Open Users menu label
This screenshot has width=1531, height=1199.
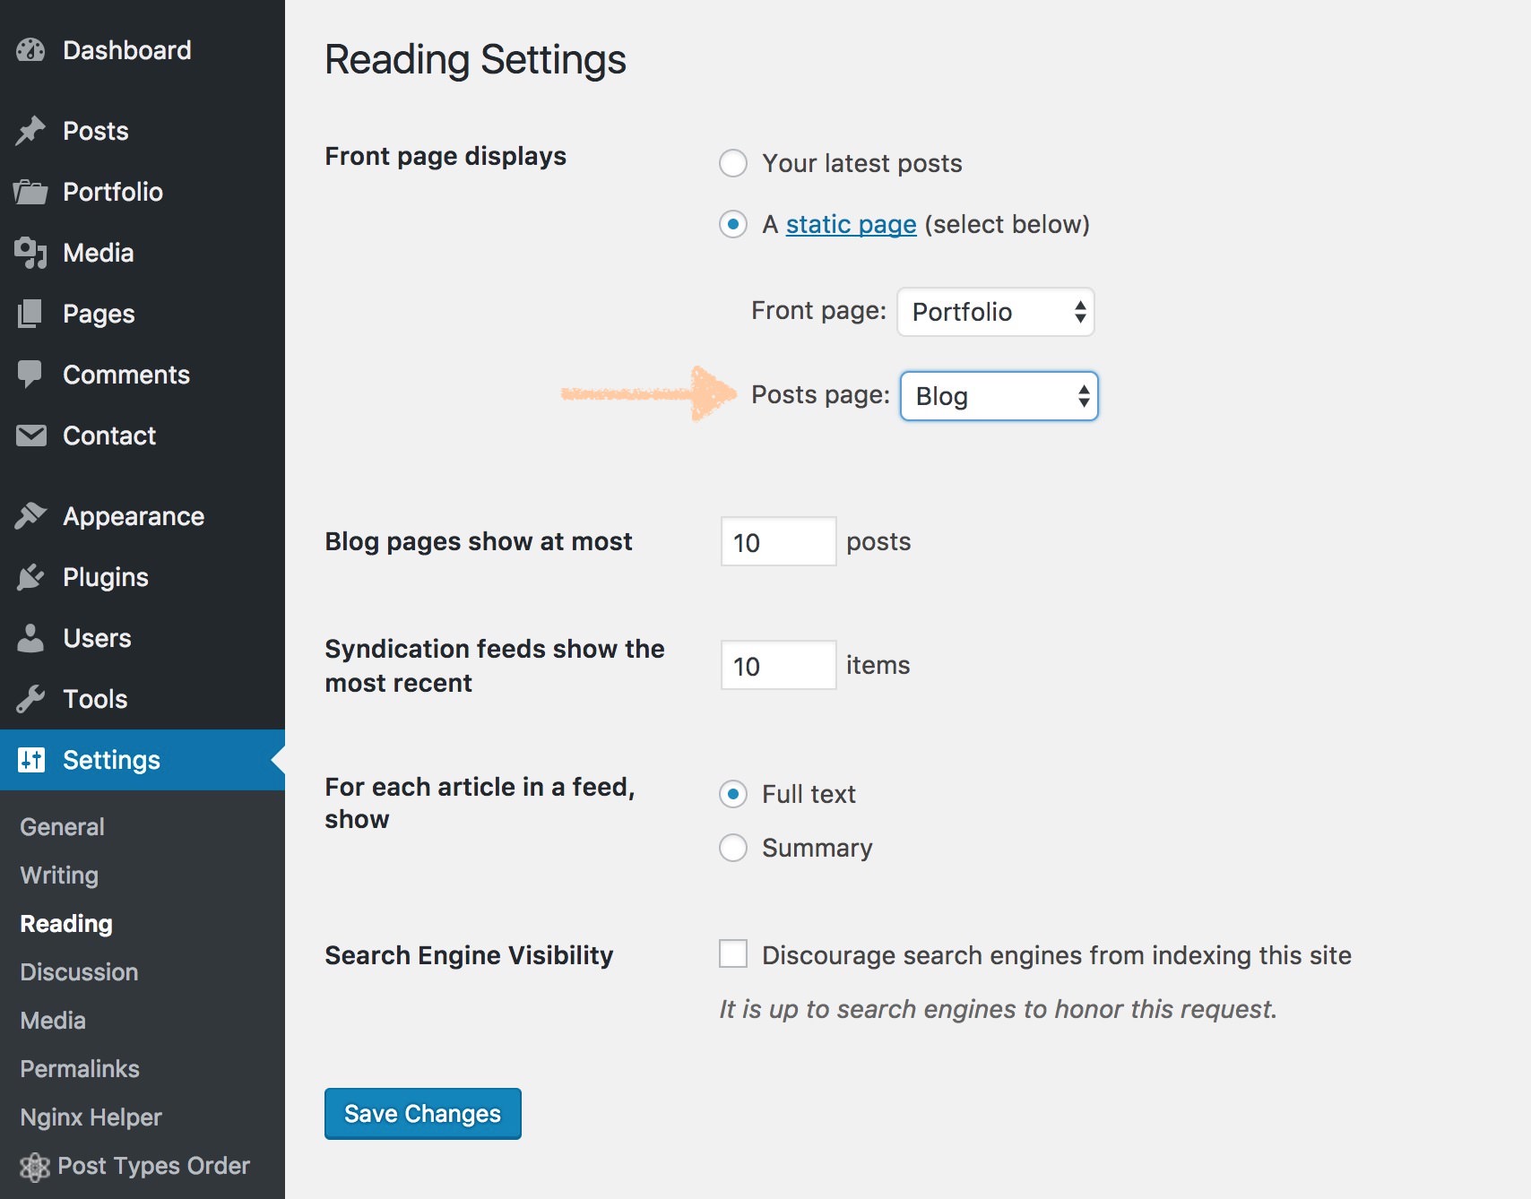pyautogui.click(x=97, y=638)
